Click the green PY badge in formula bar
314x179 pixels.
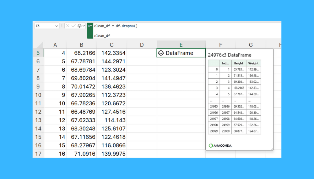pos(90,30)
